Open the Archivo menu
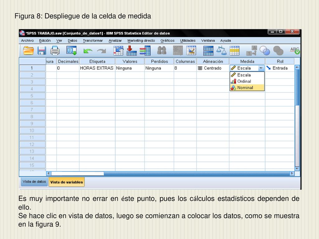 [x=27, y=40]
